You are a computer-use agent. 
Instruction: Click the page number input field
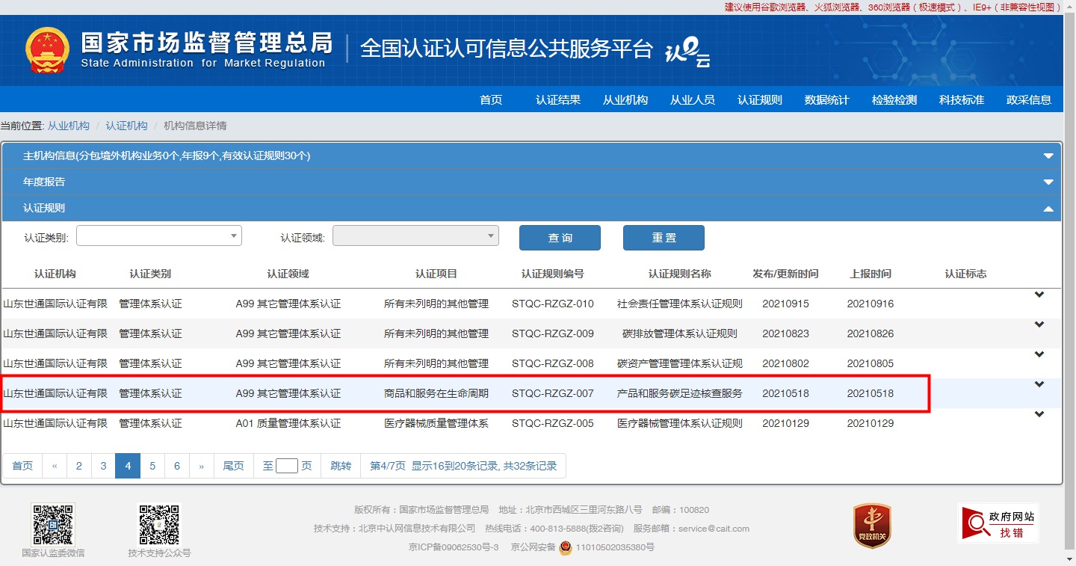click(x=287, y=466)
